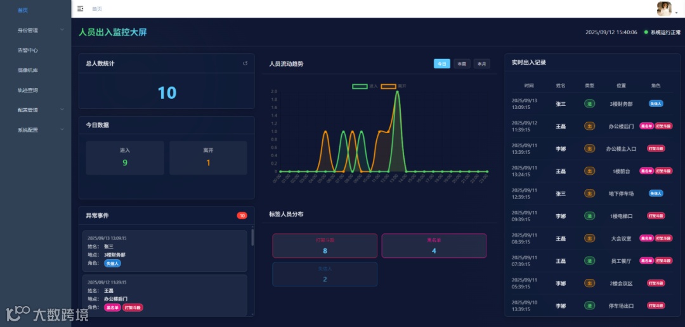Click the 2025/09/10 13:39:15 timestamp
Viewport: 685px width, 327px height.
pyautogui.click(x=525, y=305)
